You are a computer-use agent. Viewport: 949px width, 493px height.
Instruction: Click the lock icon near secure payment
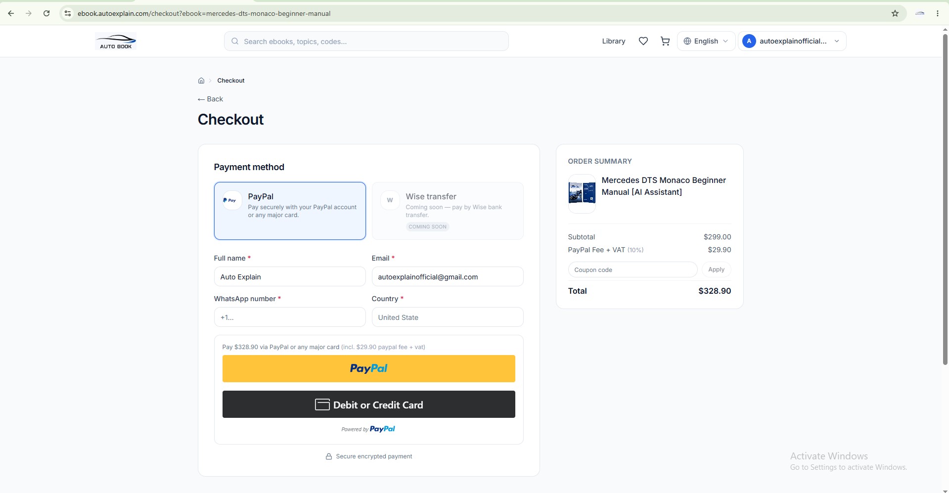(329, 456)
